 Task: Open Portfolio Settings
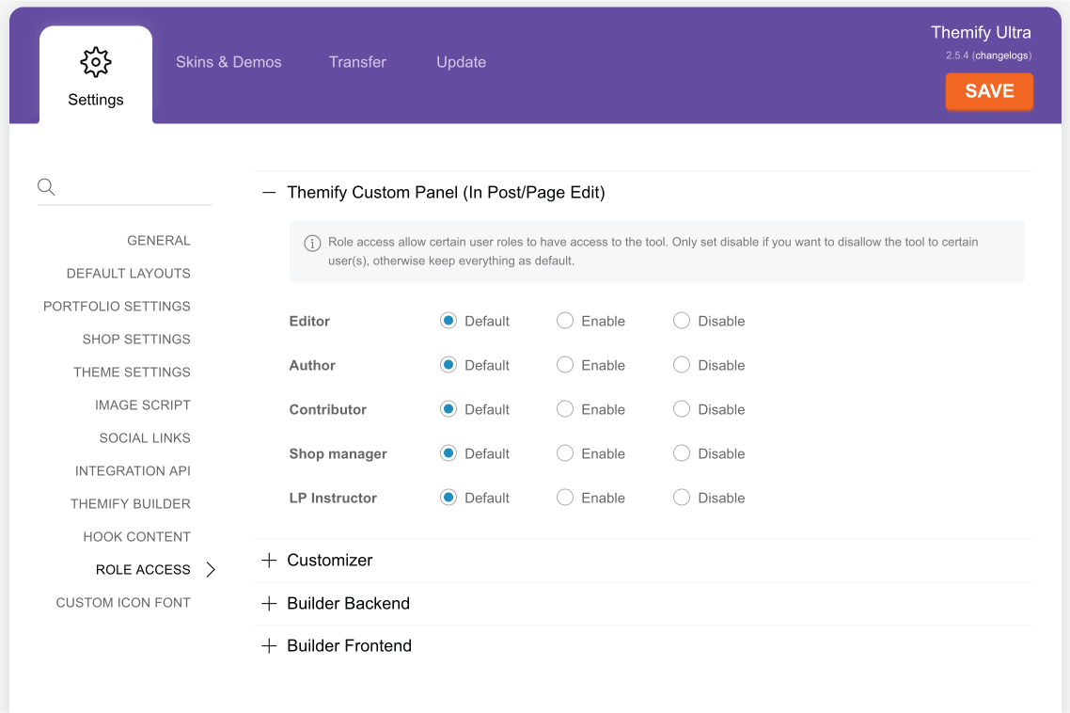(117, 306)
